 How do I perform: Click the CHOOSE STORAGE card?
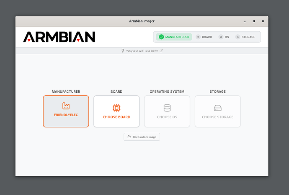218,111
